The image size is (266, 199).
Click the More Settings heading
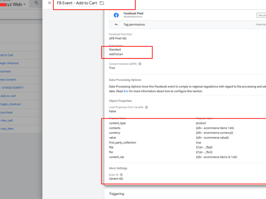point(118,168)
